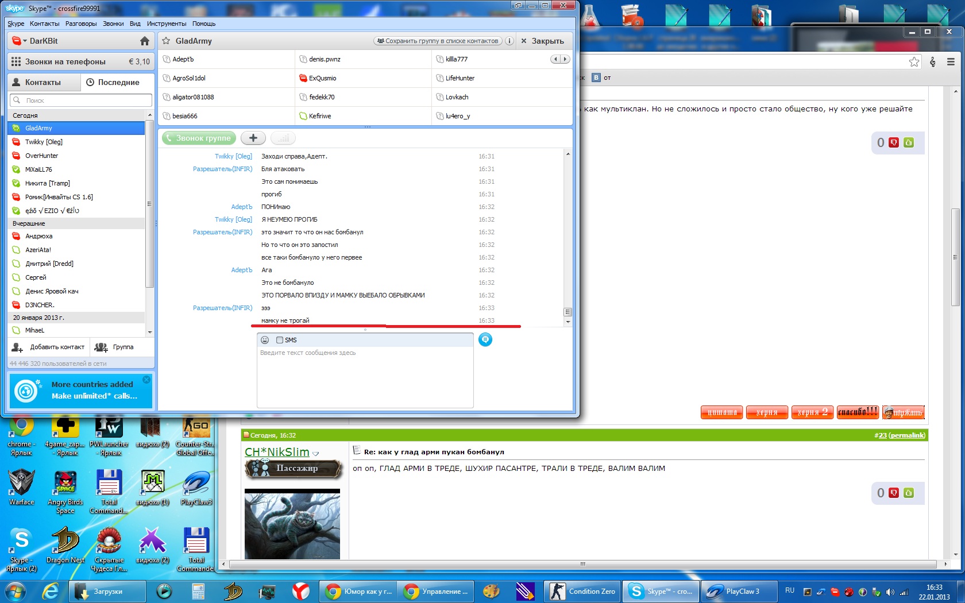This screenshot has height=603, width=965.
Task: Click the Skype home icon
Action: [145, 41]
